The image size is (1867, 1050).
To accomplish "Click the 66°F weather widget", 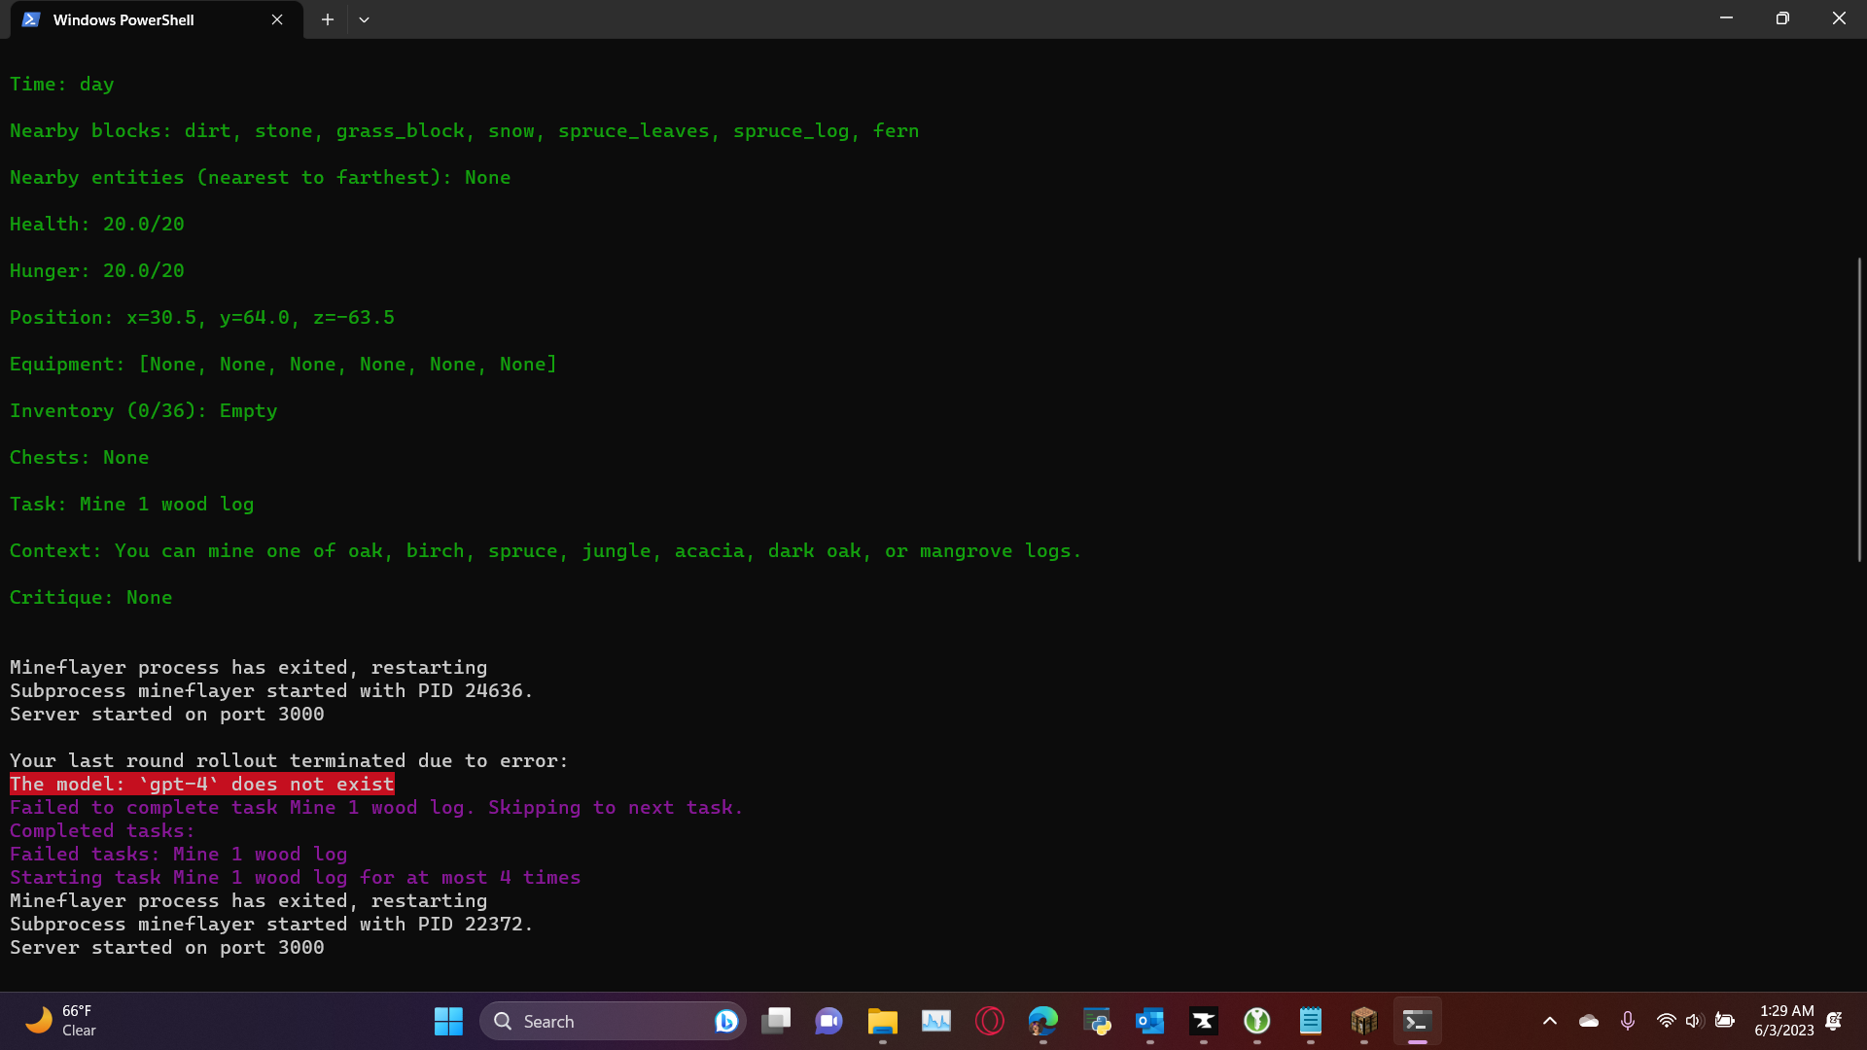I will point(60,1021).
